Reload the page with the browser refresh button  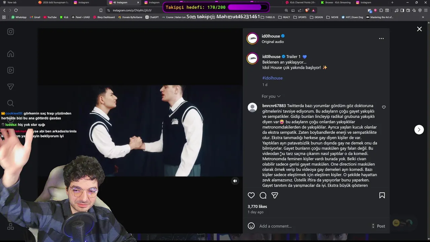point(16,10)
